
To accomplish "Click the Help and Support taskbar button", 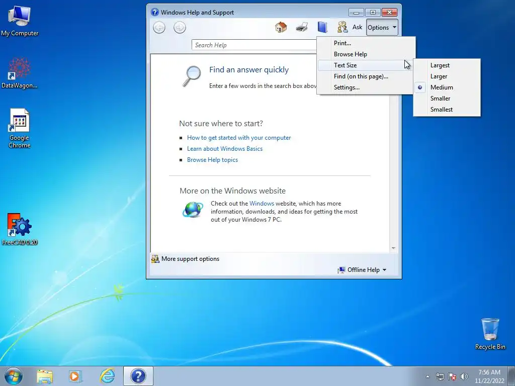I will (x=138, y=376).
